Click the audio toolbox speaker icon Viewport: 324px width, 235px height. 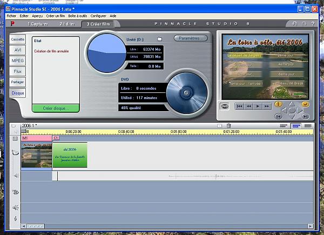click(x=16, y=131)
